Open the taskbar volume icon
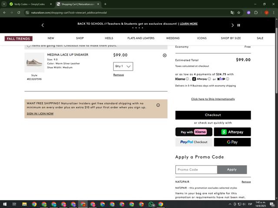This screenshot has width=278, height=208. pyautogui.click(x=244, y=204)
